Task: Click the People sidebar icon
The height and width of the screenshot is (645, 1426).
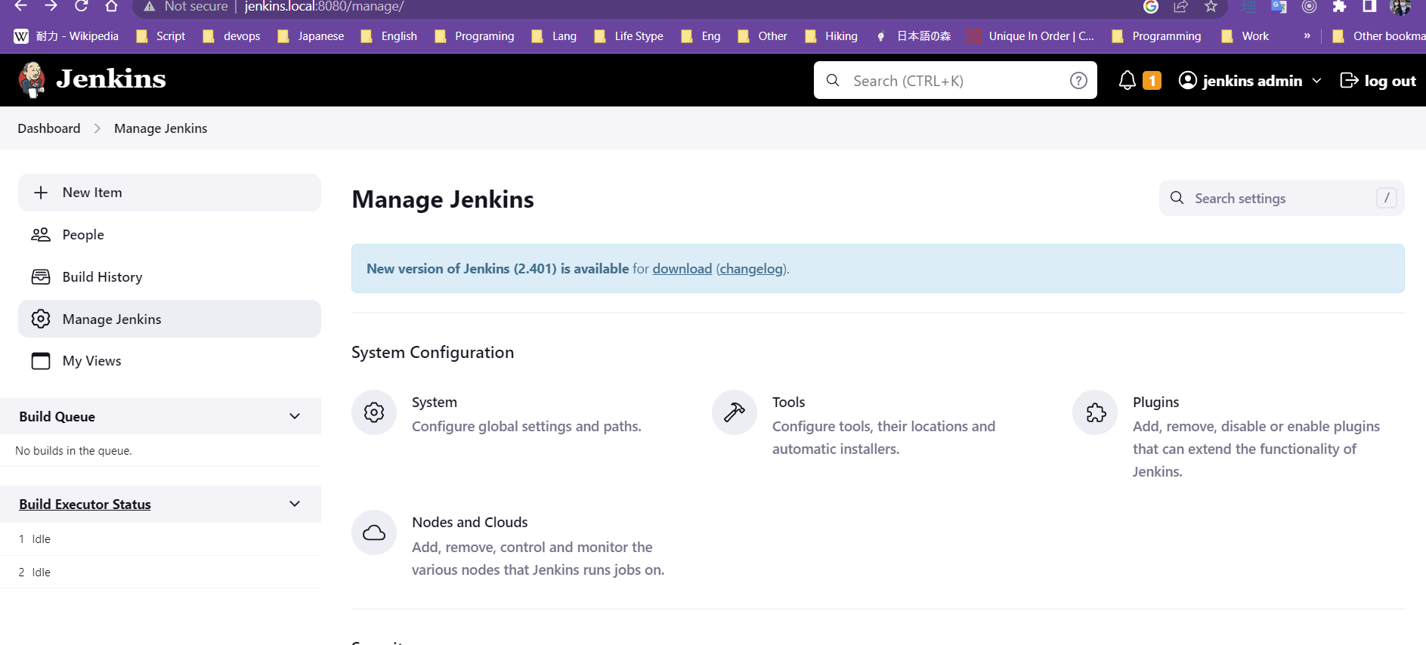Action: (41, 235)
